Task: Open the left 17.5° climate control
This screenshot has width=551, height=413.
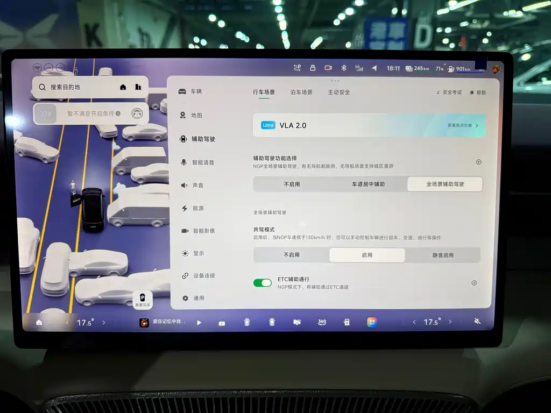Action: (86, 323)
